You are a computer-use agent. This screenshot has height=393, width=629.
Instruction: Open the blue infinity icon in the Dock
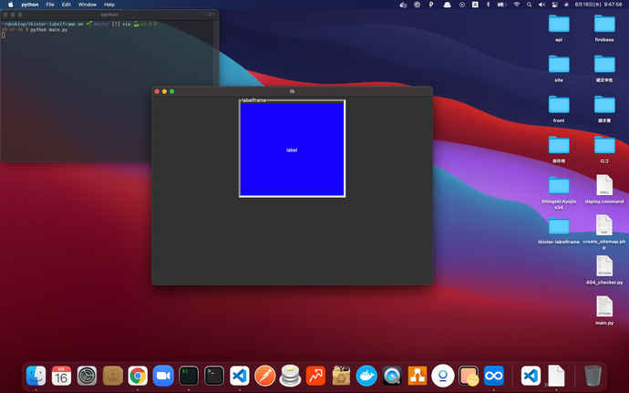tap(494, 377)
